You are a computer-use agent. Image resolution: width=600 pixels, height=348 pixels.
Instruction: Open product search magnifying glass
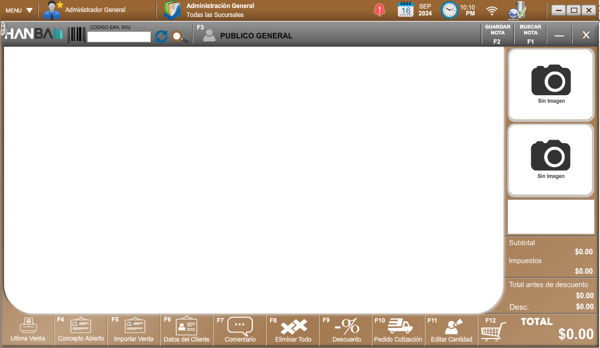pyautogui.click(x=179, y=37)
